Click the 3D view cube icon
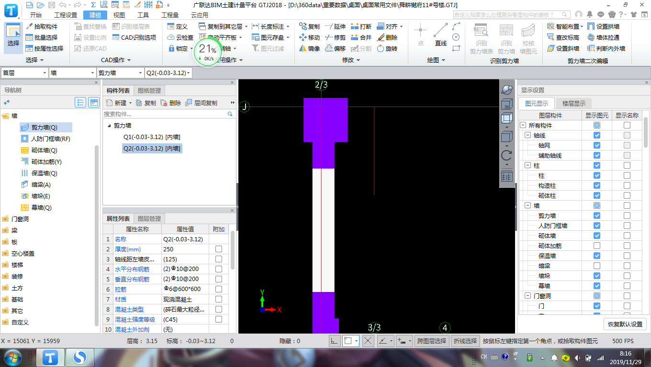The height and width of the screenshot is (367, 651). 506,105
